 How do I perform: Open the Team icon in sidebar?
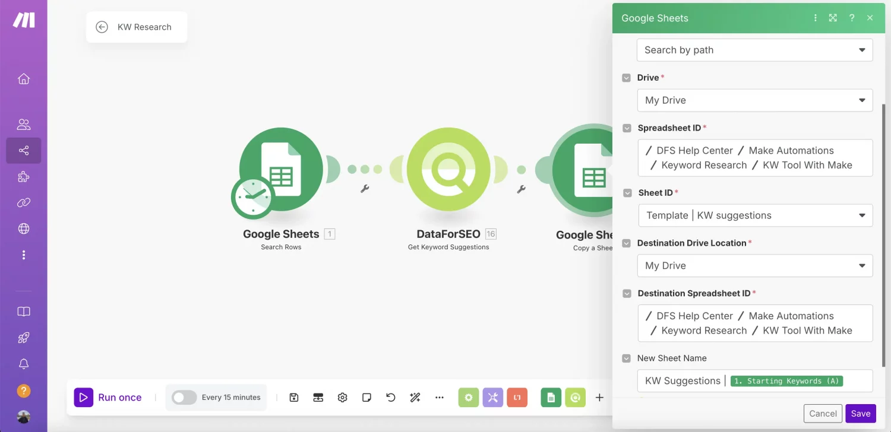24,125
